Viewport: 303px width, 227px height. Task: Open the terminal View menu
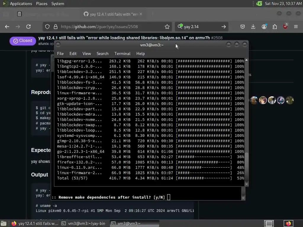[x=87, y=54]
